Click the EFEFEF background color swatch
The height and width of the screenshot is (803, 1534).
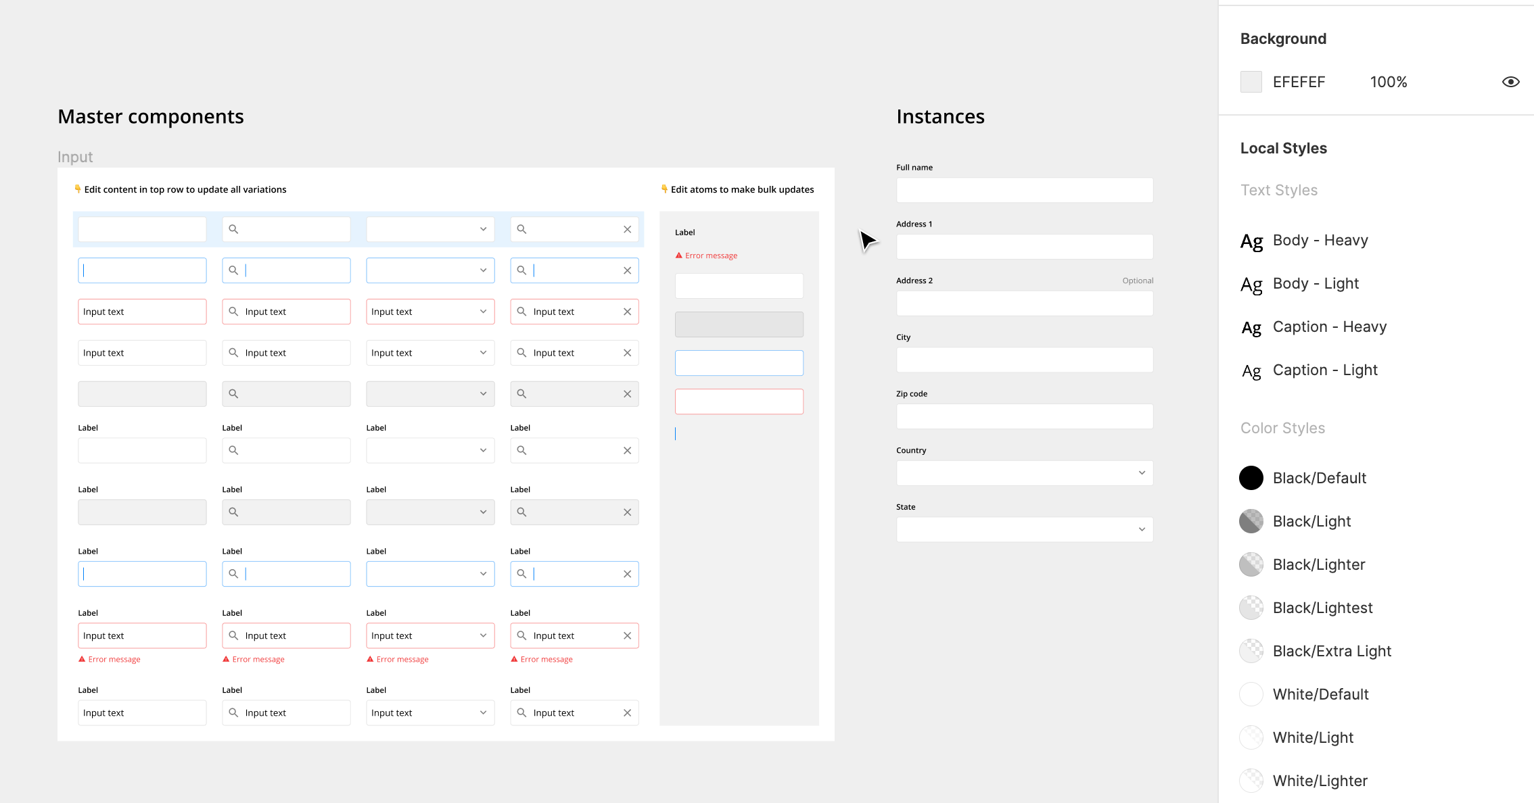[1251, 82]
